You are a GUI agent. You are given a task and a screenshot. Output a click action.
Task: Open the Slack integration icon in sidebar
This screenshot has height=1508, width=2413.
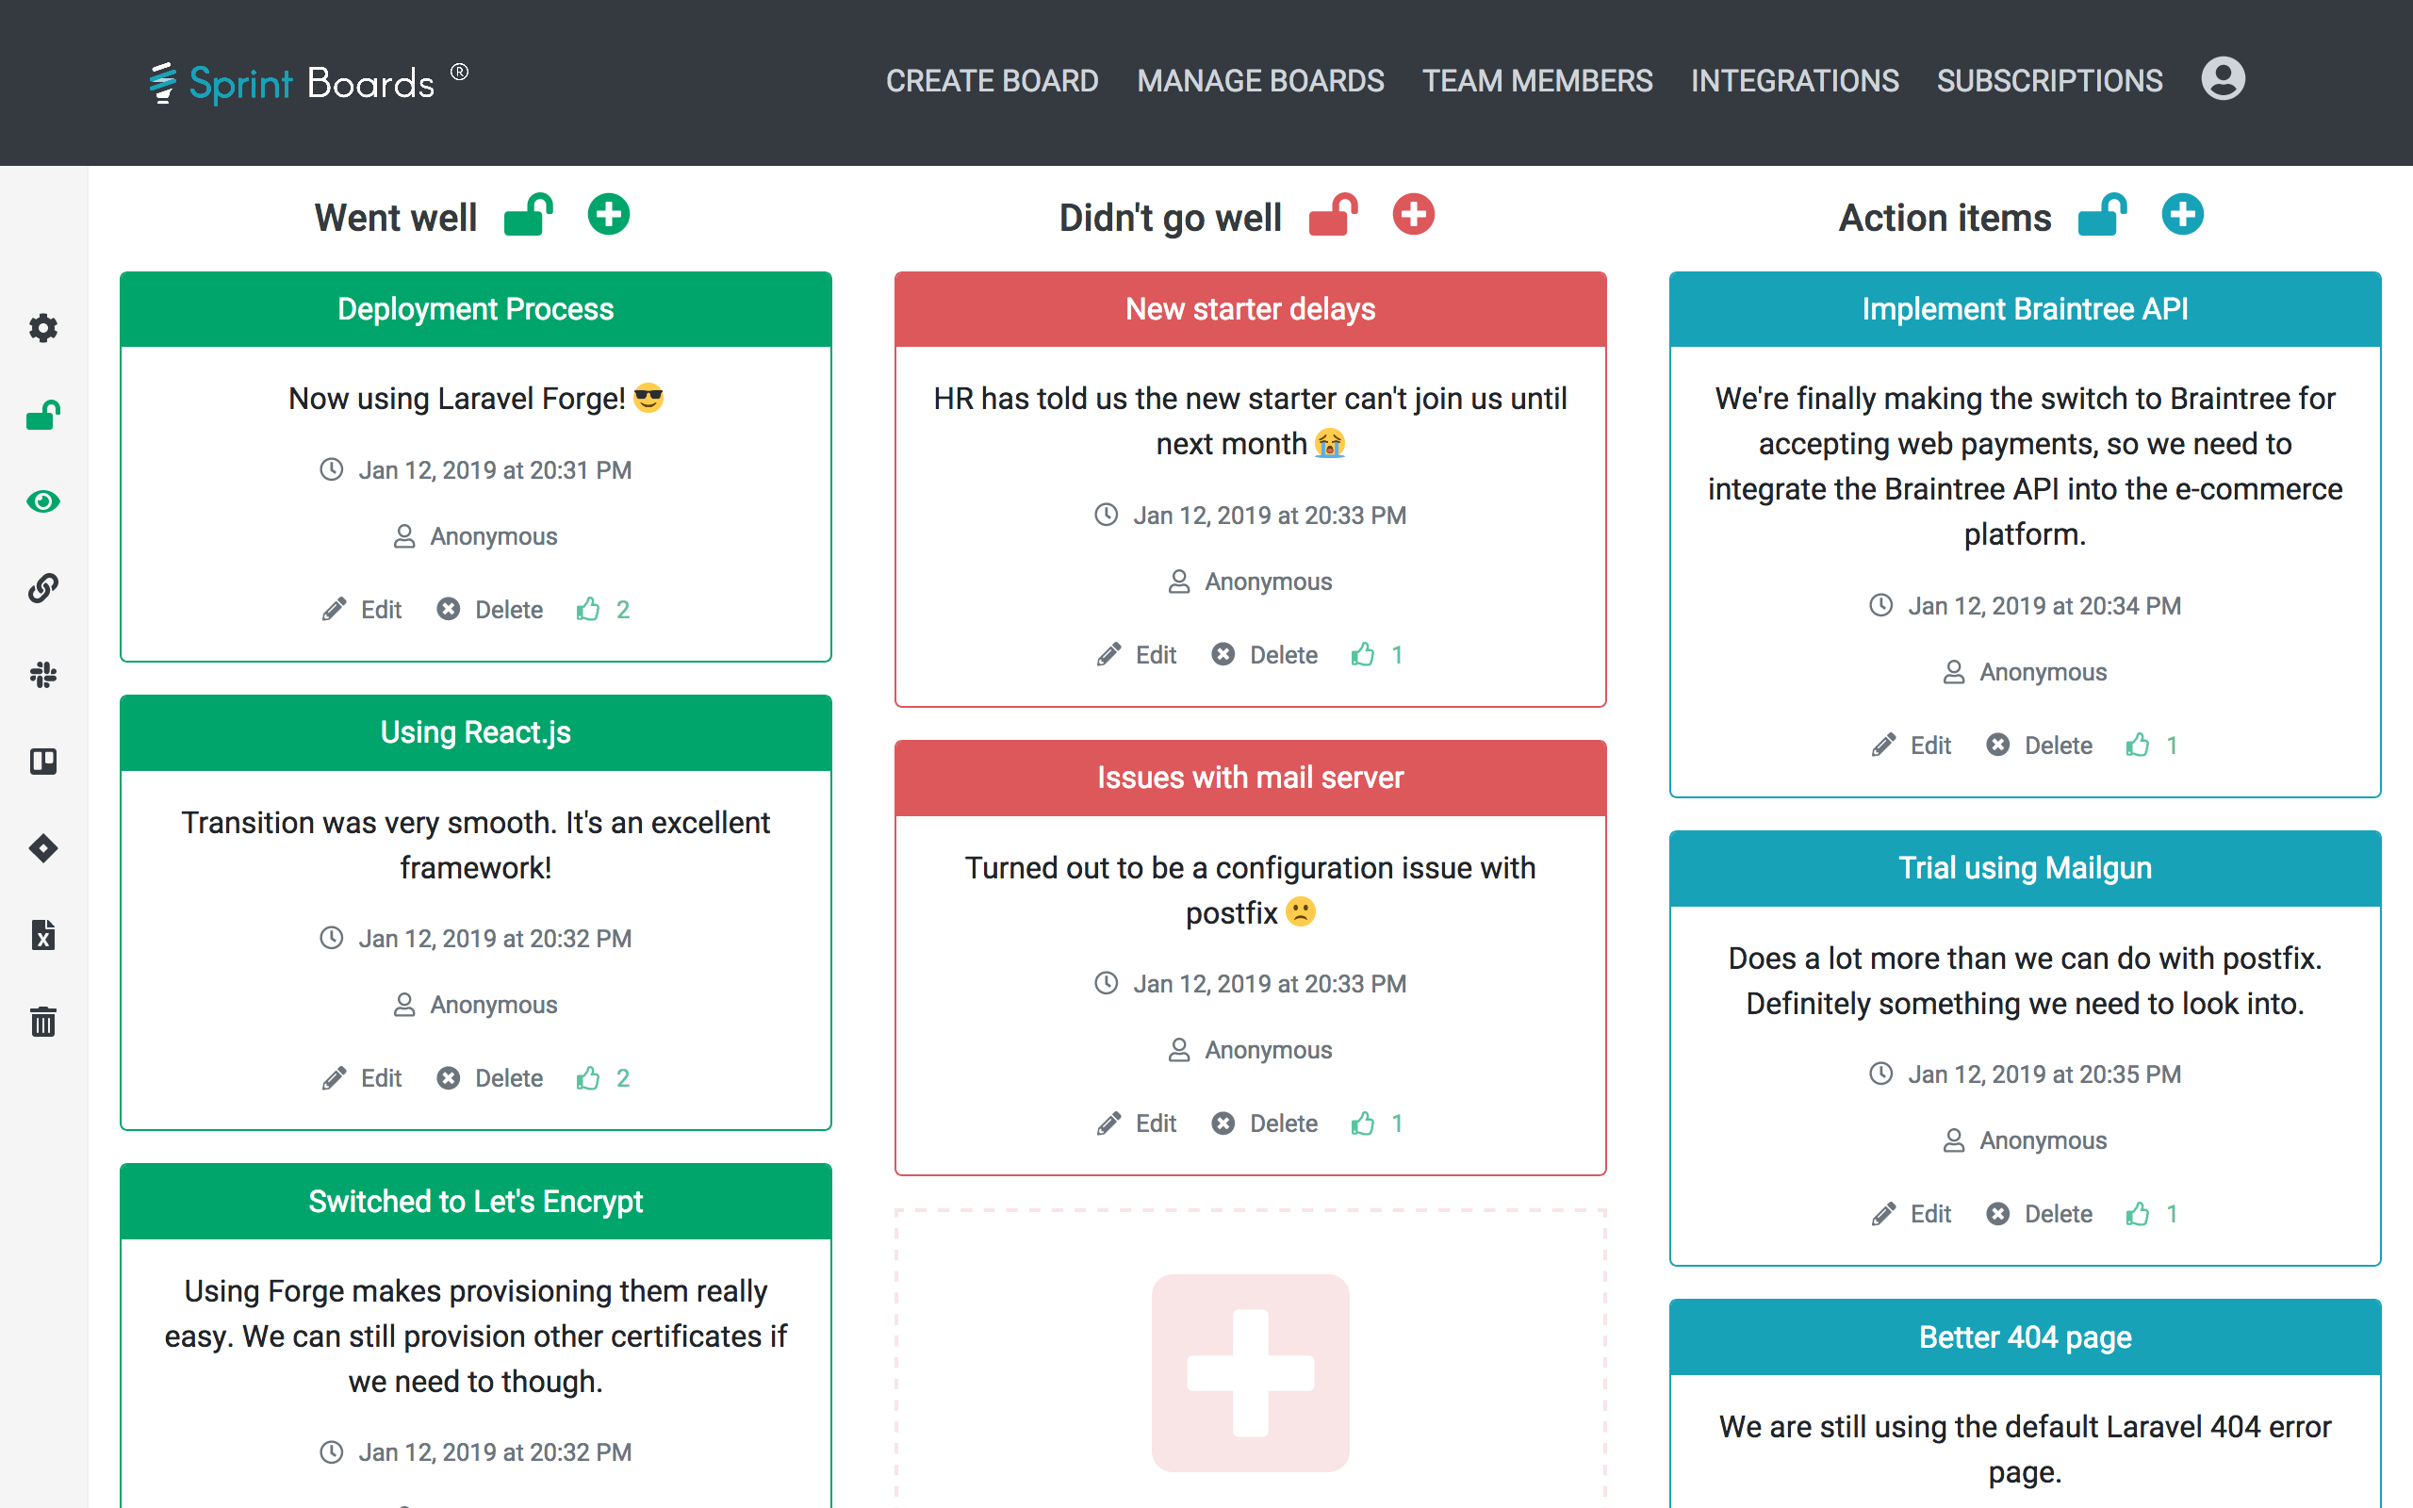tap(42, 675)
